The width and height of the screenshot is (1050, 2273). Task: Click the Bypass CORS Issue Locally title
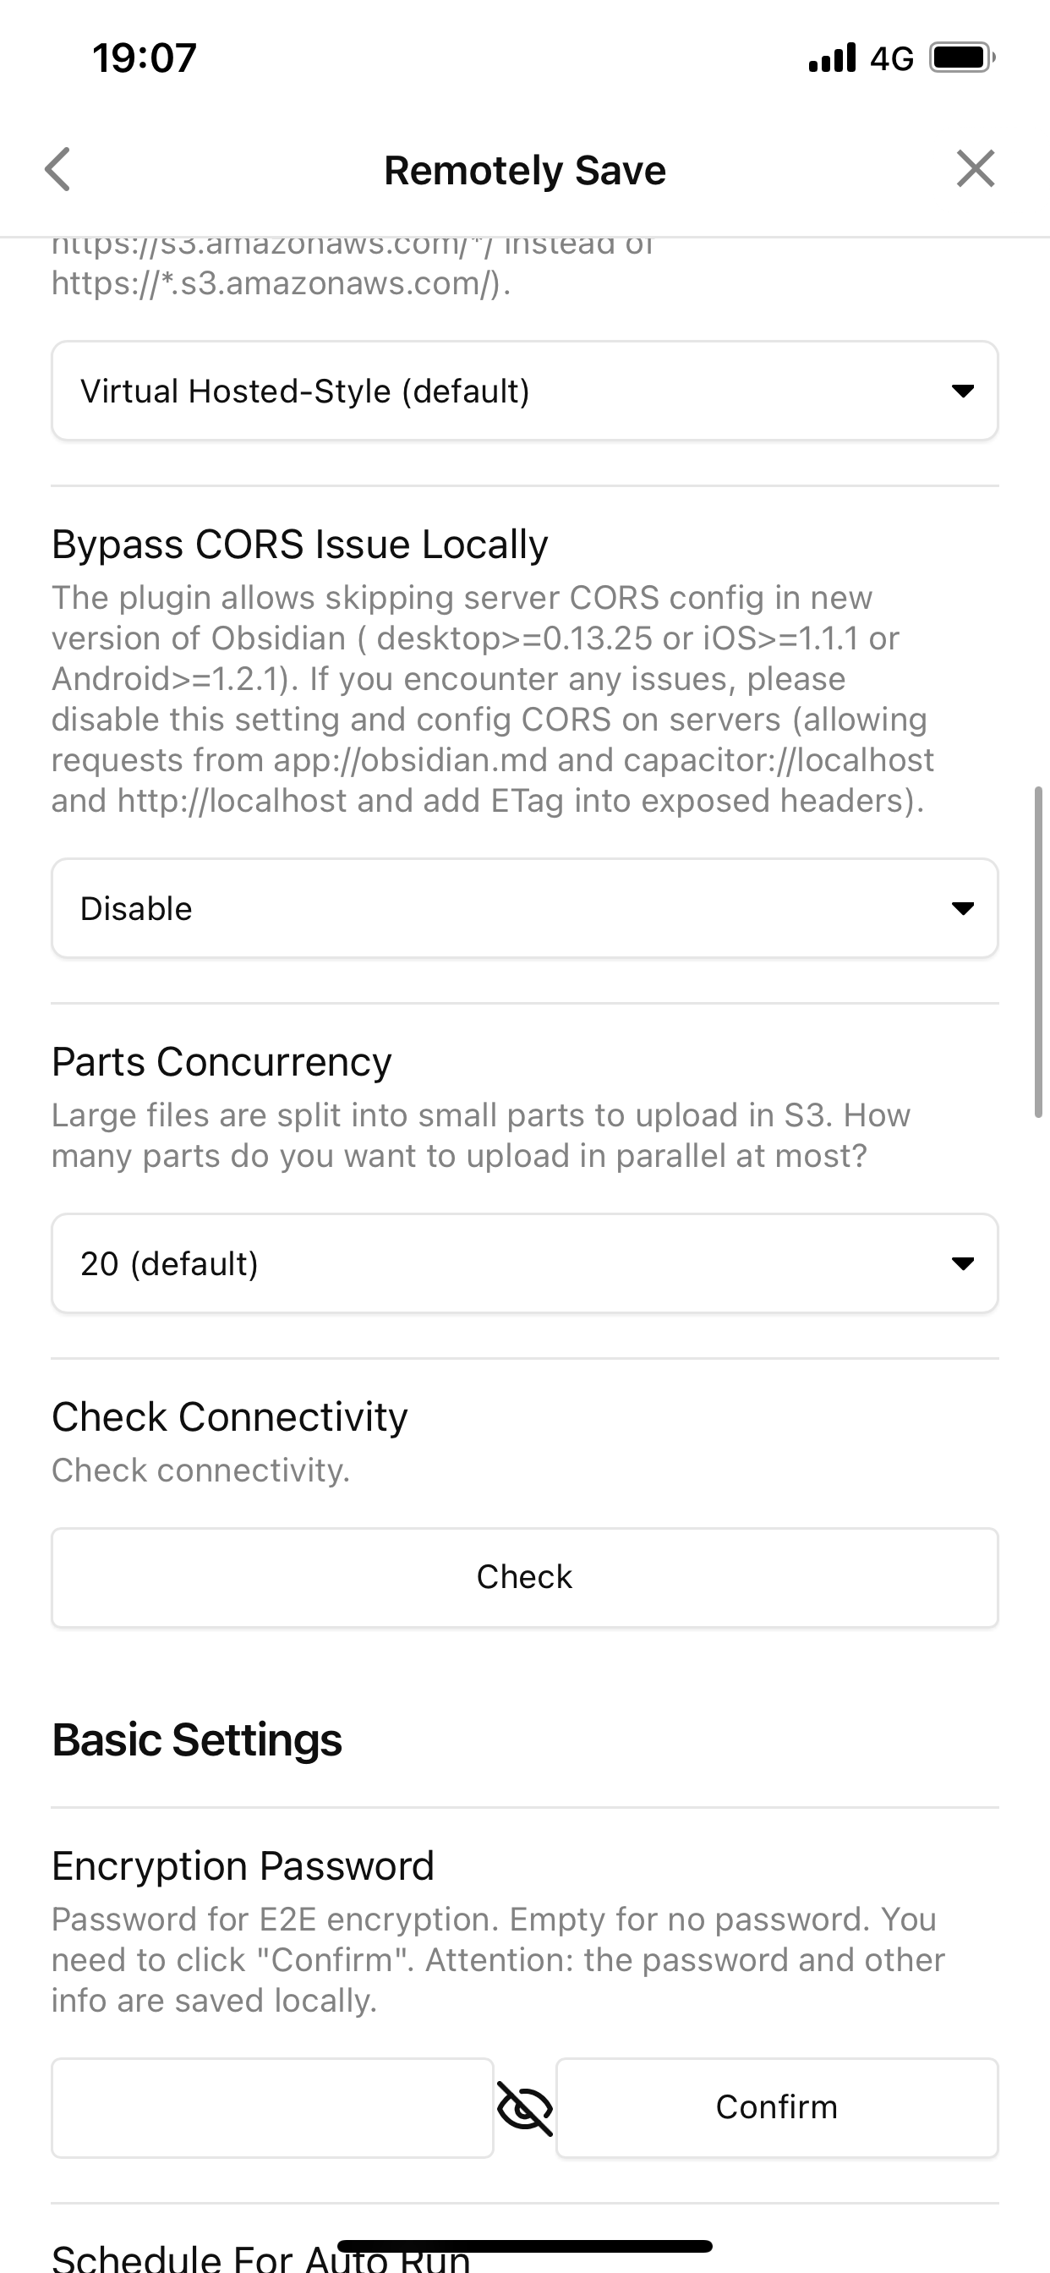(298, 543)
